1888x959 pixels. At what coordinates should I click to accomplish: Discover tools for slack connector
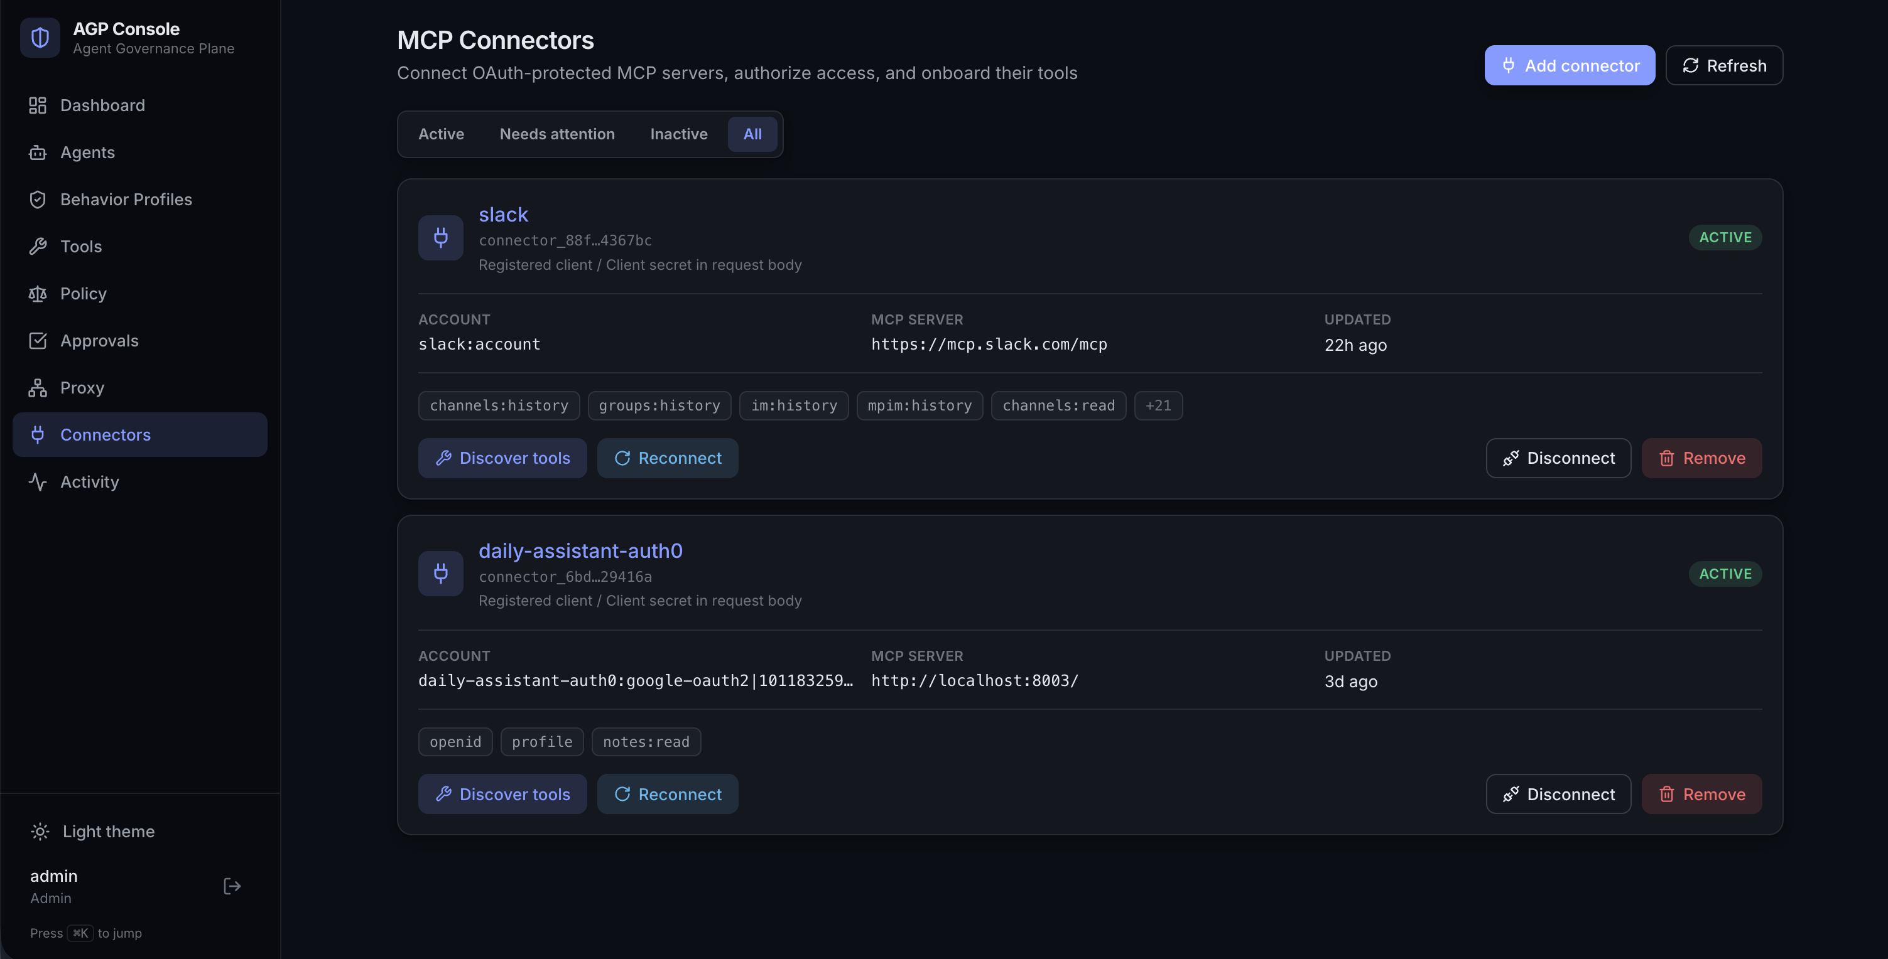[x=502, y=458]
